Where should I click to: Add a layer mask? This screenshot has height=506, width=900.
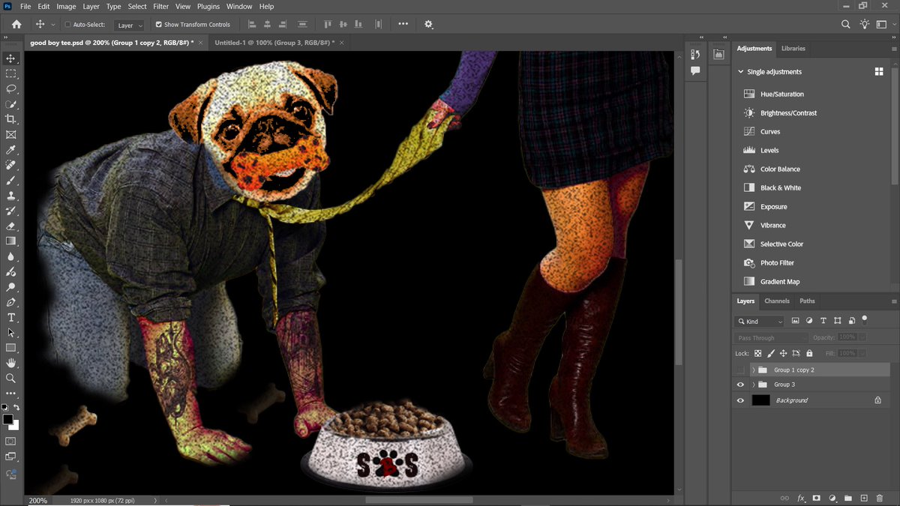pos(817,498)
